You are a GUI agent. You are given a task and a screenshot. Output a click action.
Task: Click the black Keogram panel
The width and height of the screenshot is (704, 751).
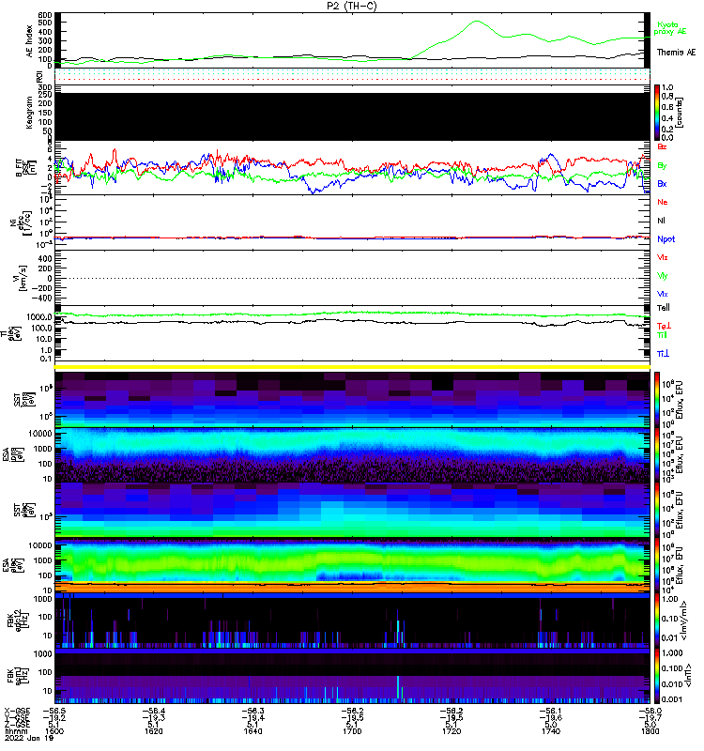352,116
